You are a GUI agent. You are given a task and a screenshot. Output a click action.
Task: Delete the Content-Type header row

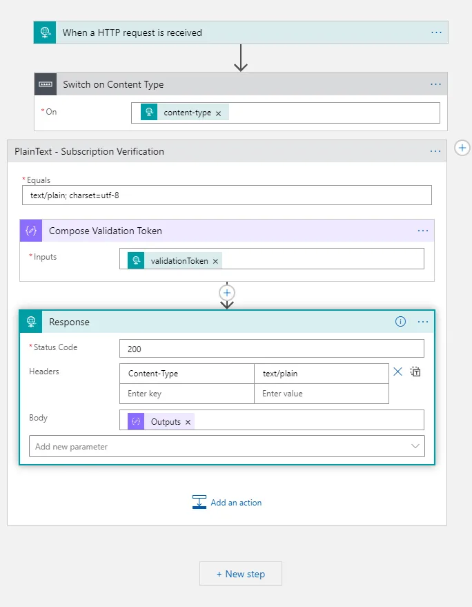[397, 372]
